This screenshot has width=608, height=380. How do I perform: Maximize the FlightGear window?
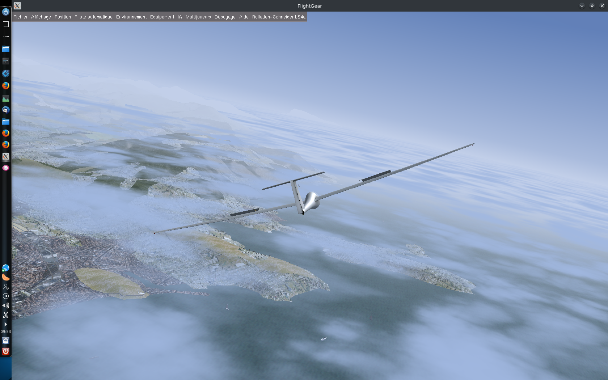[592, 6]
